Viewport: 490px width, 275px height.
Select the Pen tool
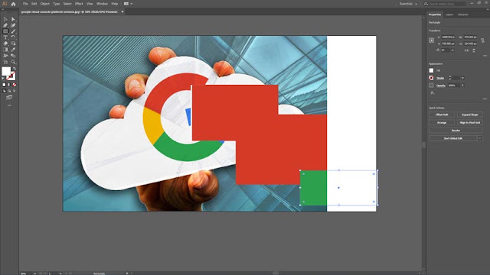point(5,25)
